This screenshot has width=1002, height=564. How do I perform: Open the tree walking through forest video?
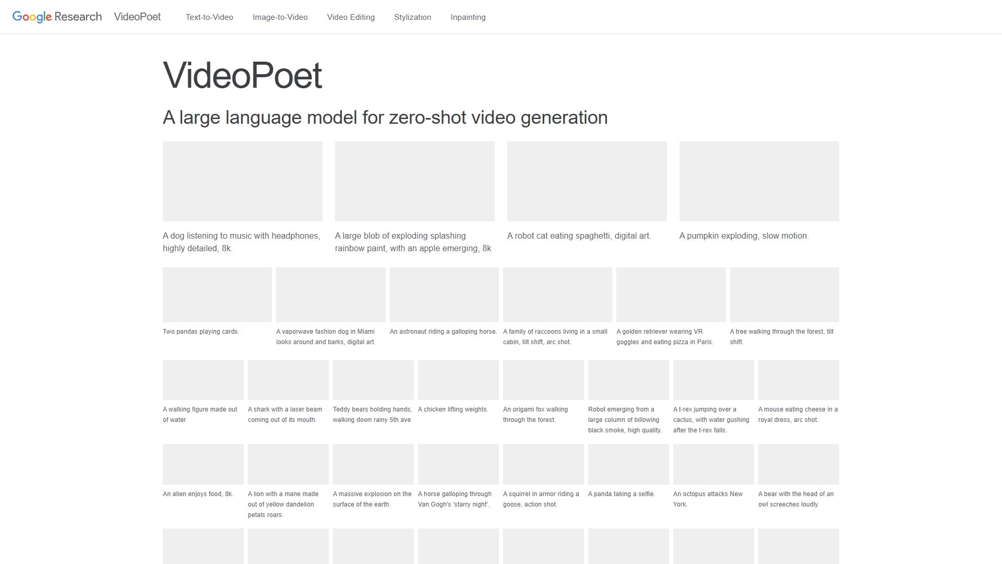(x=784, y=295)
